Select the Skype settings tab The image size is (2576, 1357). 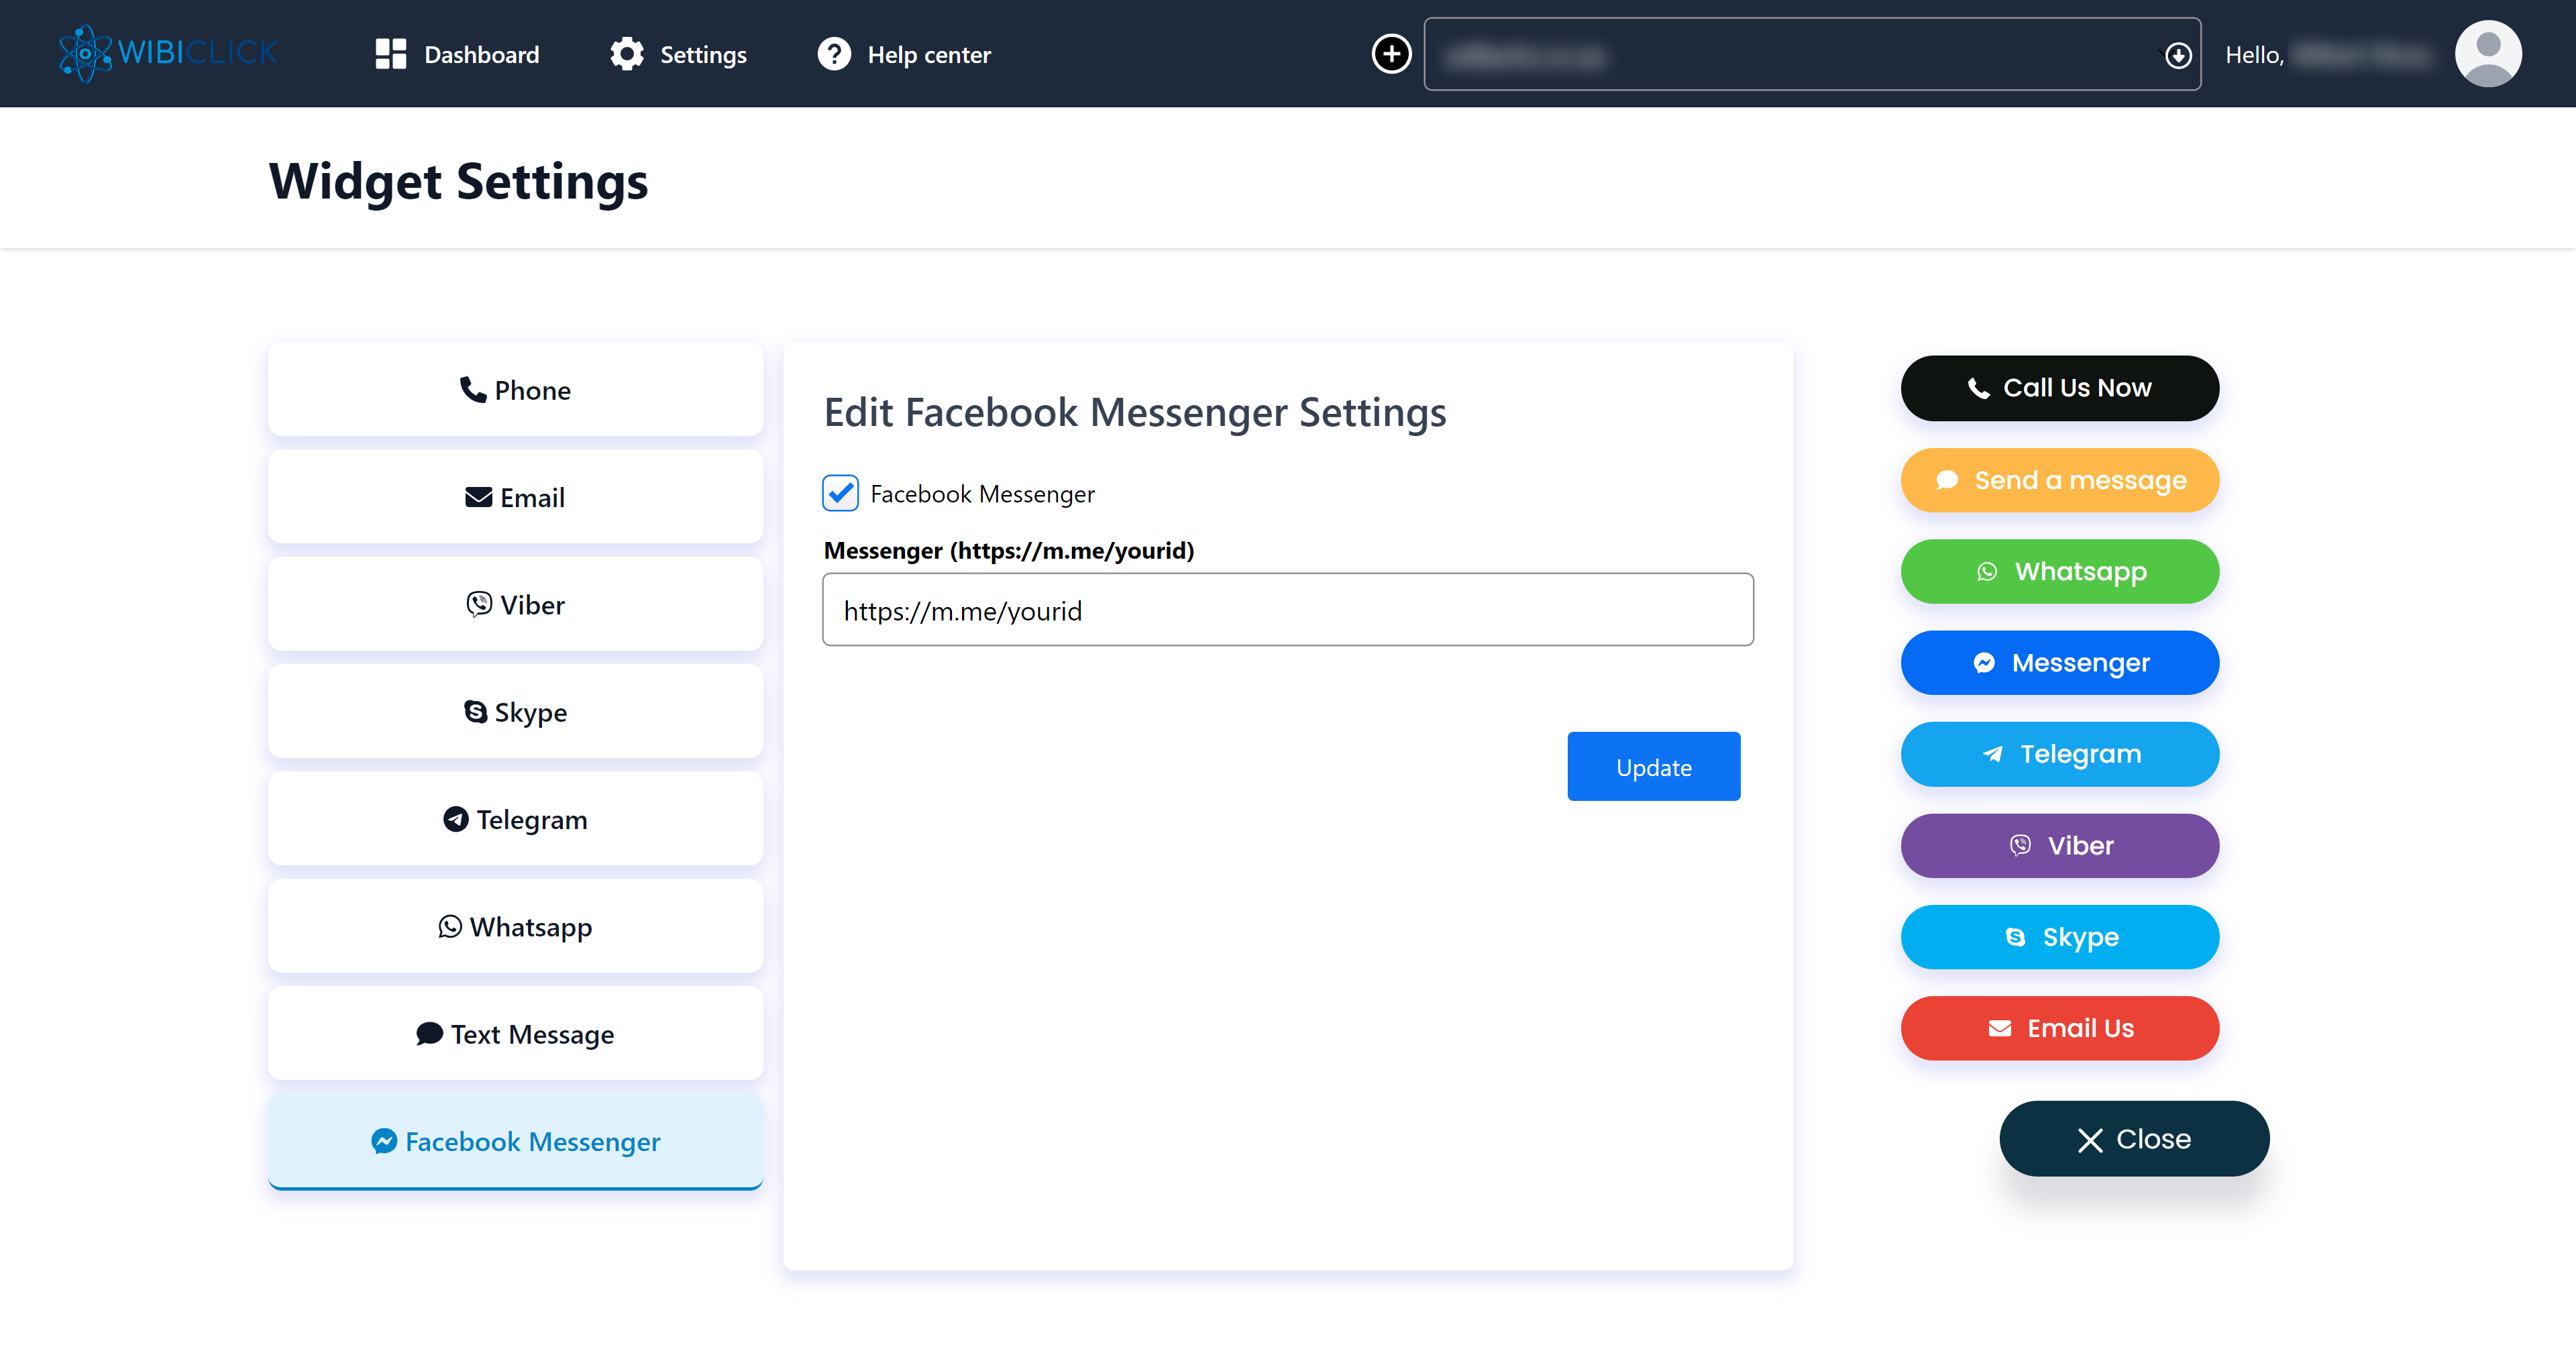click(515, 712)
